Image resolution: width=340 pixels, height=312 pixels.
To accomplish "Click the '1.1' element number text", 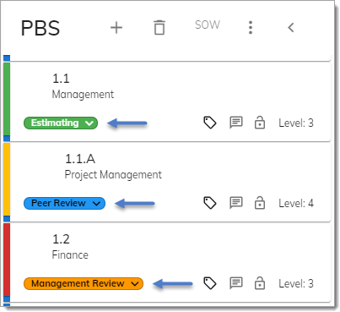I will 61,79.
